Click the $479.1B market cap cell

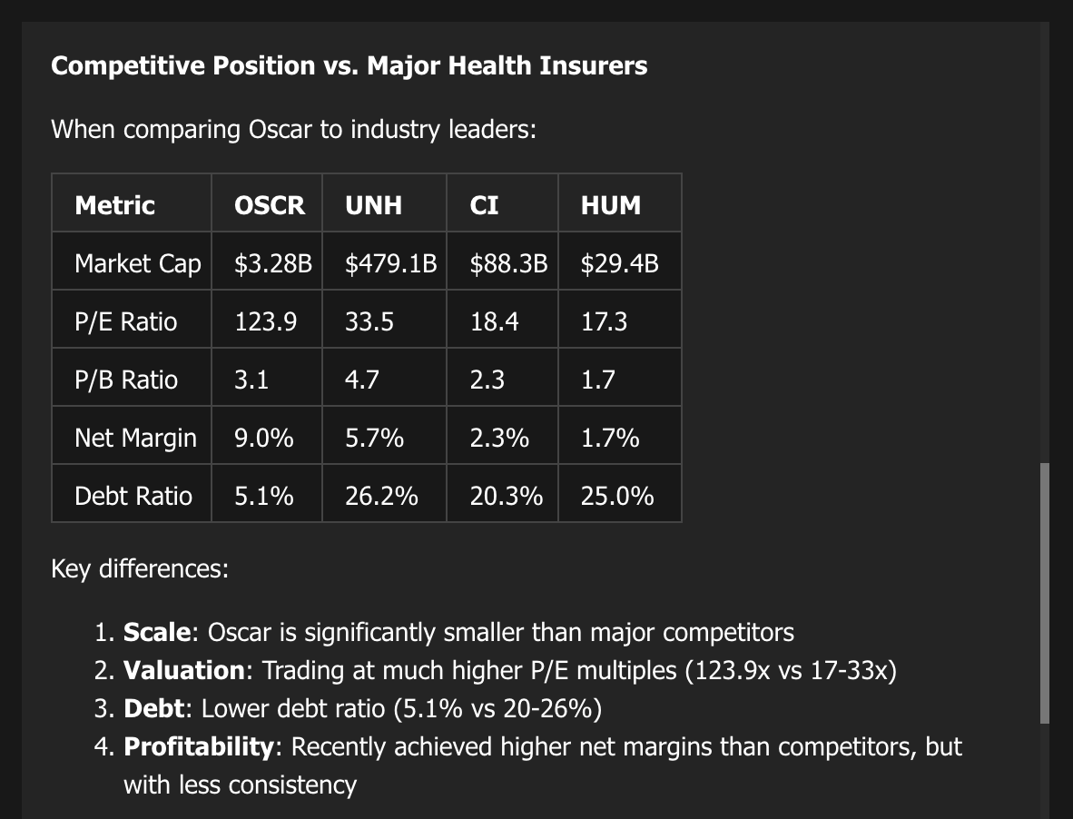point(390,263)
